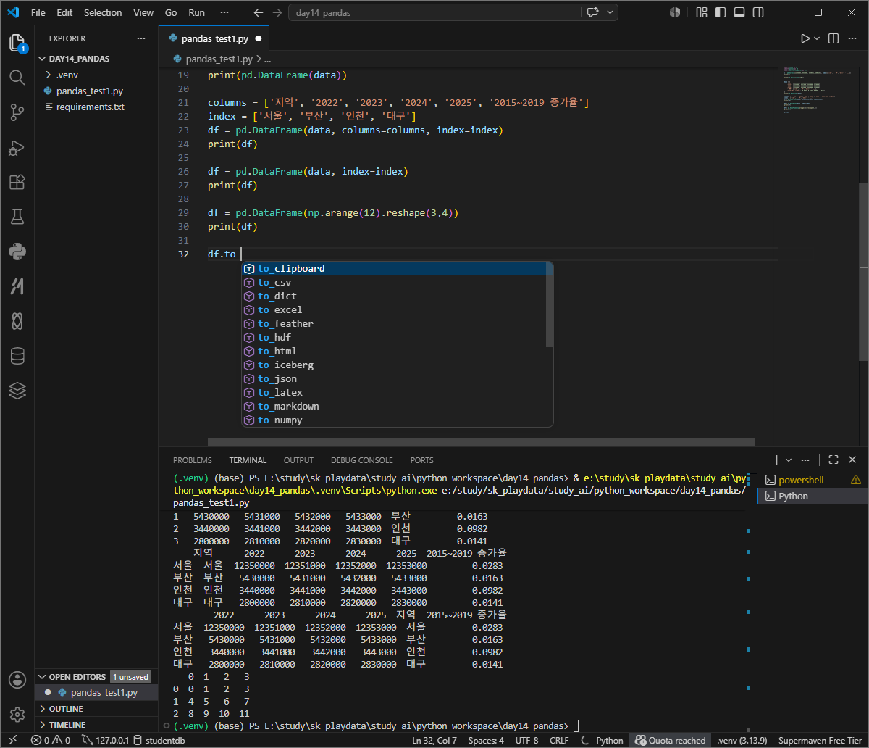This screenshot has height=748, width=869.
Task: Open the Extensions view
Action: [x=17, y=182]
